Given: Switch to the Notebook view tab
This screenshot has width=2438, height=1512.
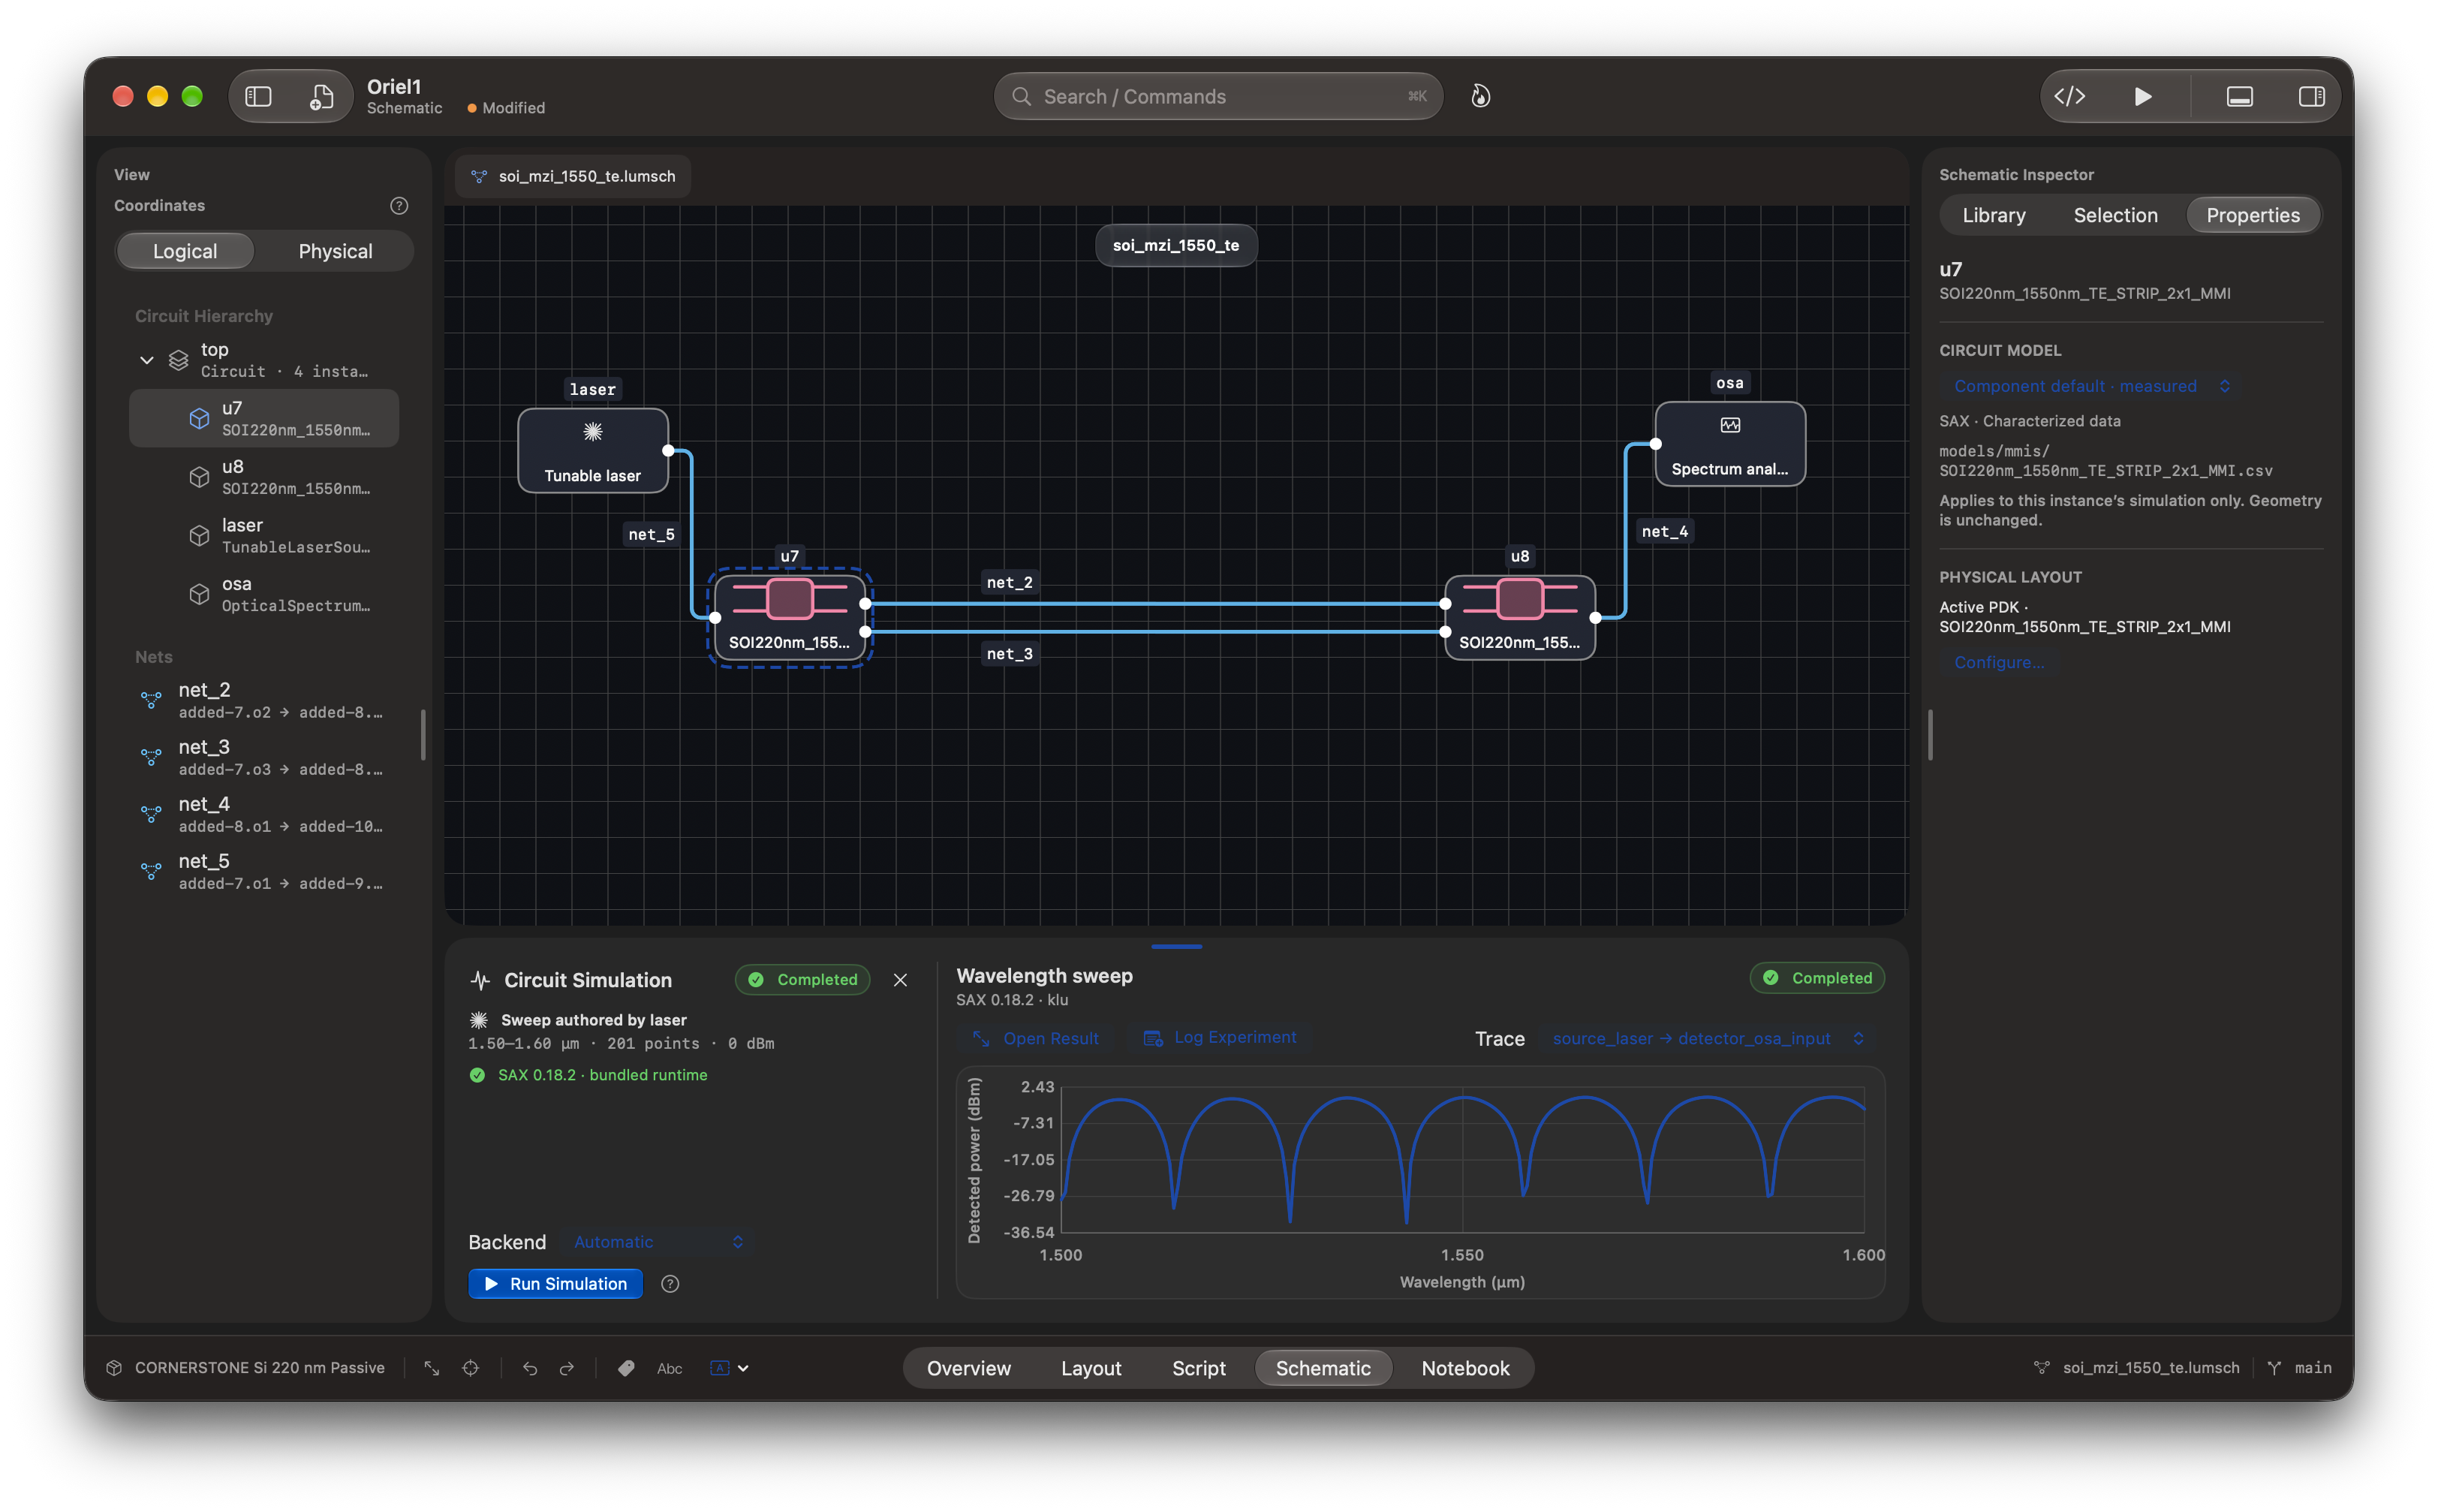Looking at the screenshot, I should click(x=1465, y=1368).
